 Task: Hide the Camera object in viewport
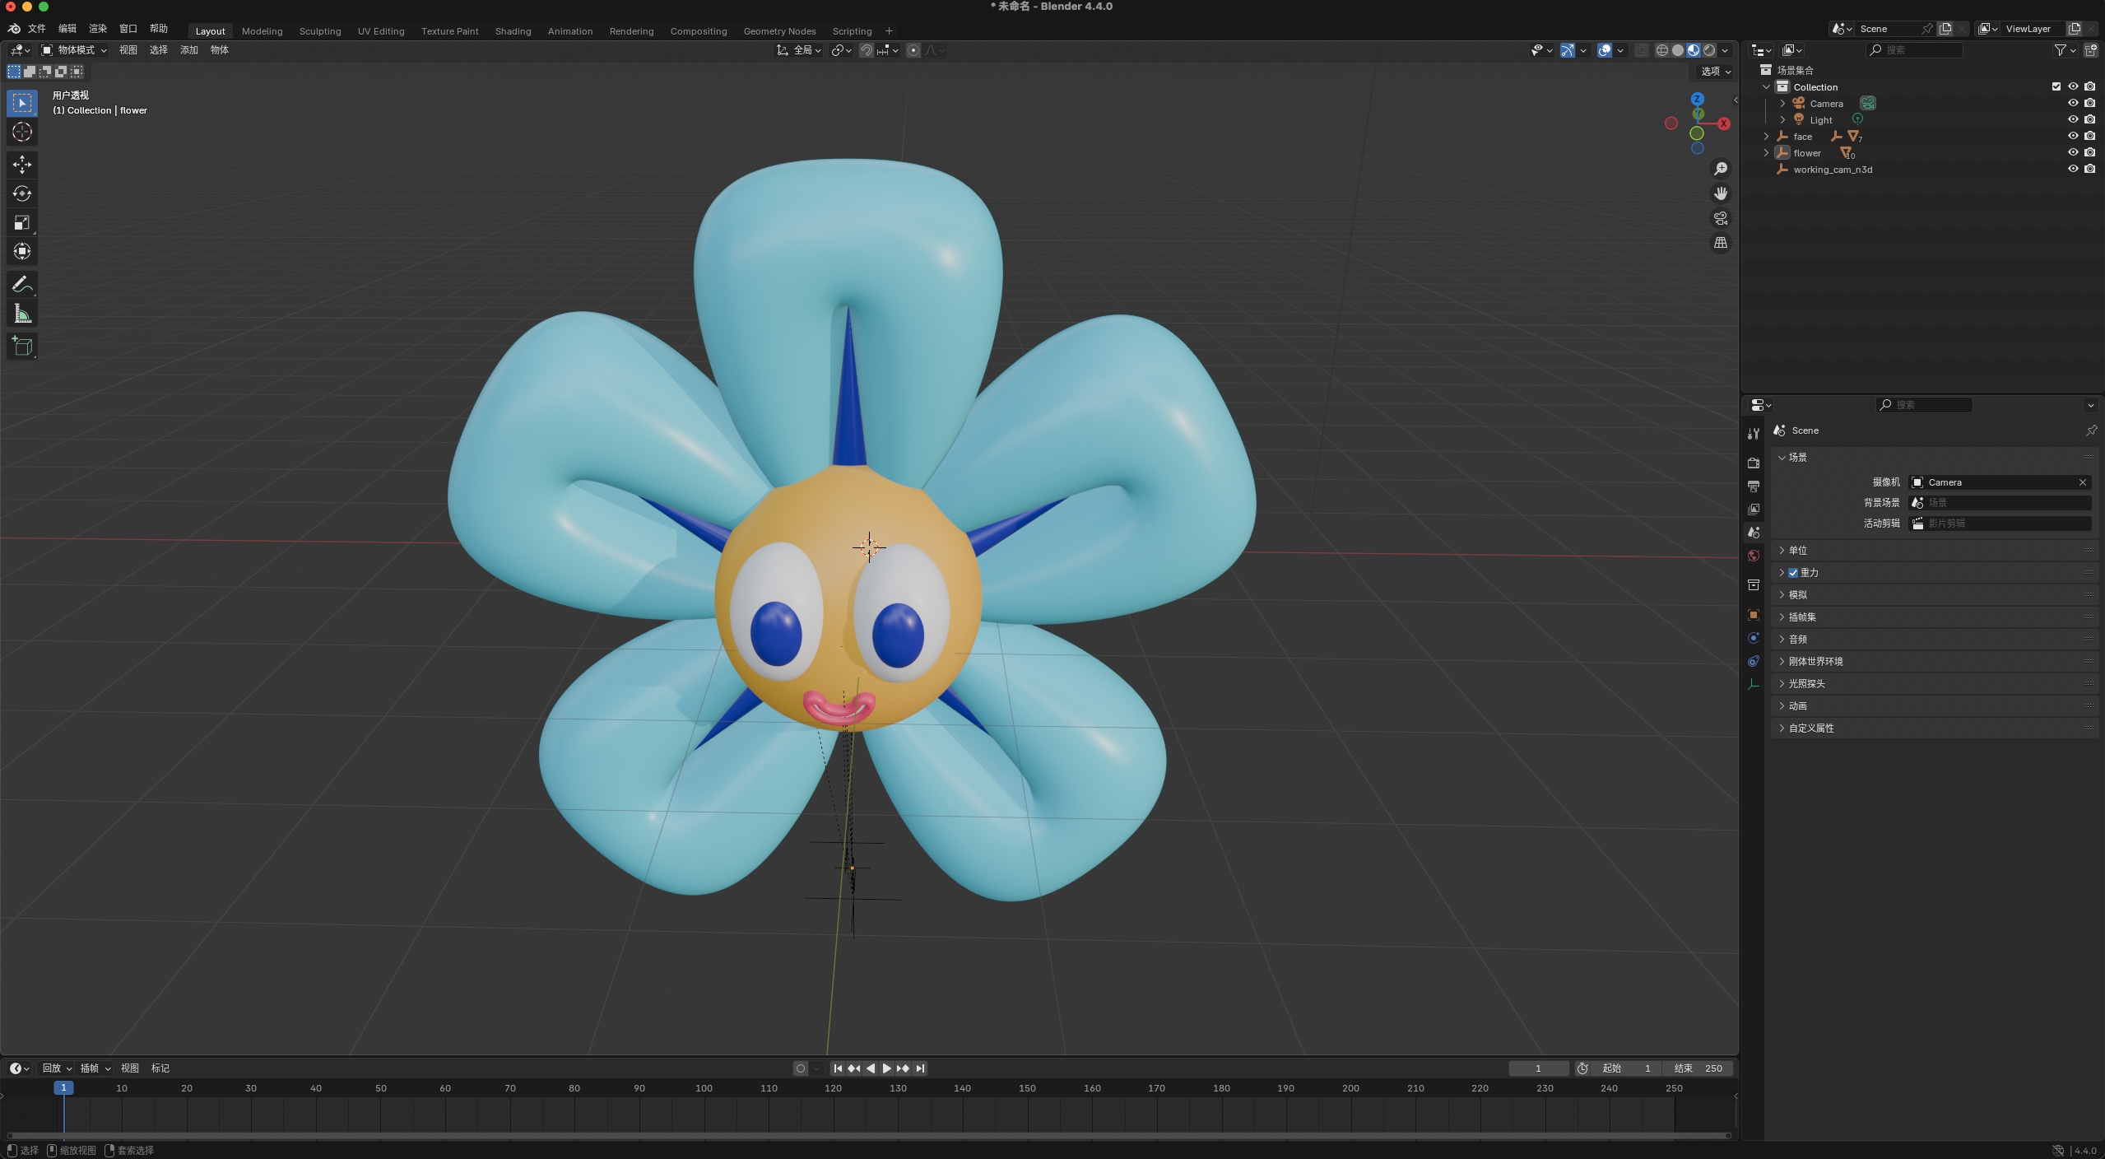(x=2072, y=103)
